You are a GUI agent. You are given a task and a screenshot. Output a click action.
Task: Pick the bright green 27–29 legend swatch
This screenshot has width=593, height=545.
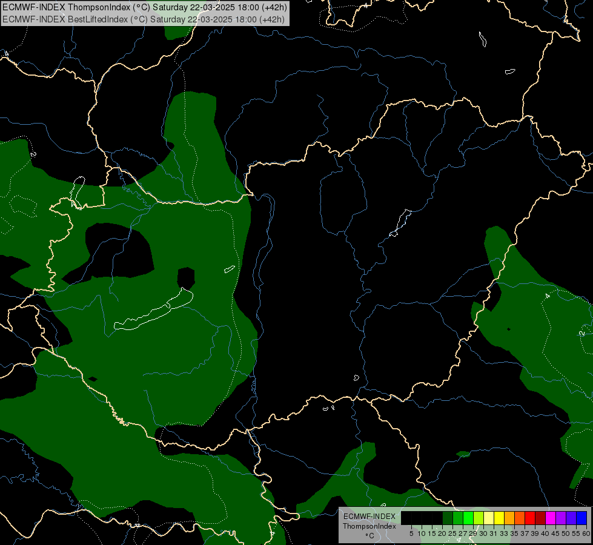(x=468, y=518)
